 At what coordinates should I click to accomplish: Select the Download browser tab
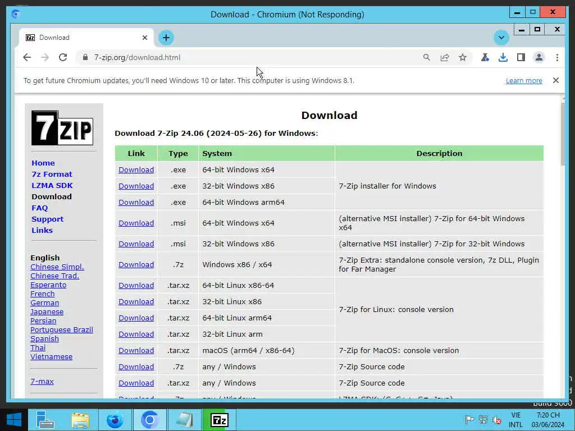point(86,38)
